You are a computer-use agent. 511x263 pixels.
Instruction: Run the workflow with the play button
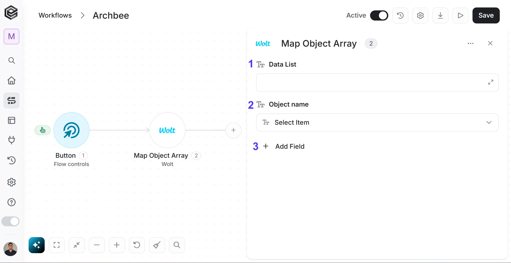pyautogui.click(x=460, y=15)
